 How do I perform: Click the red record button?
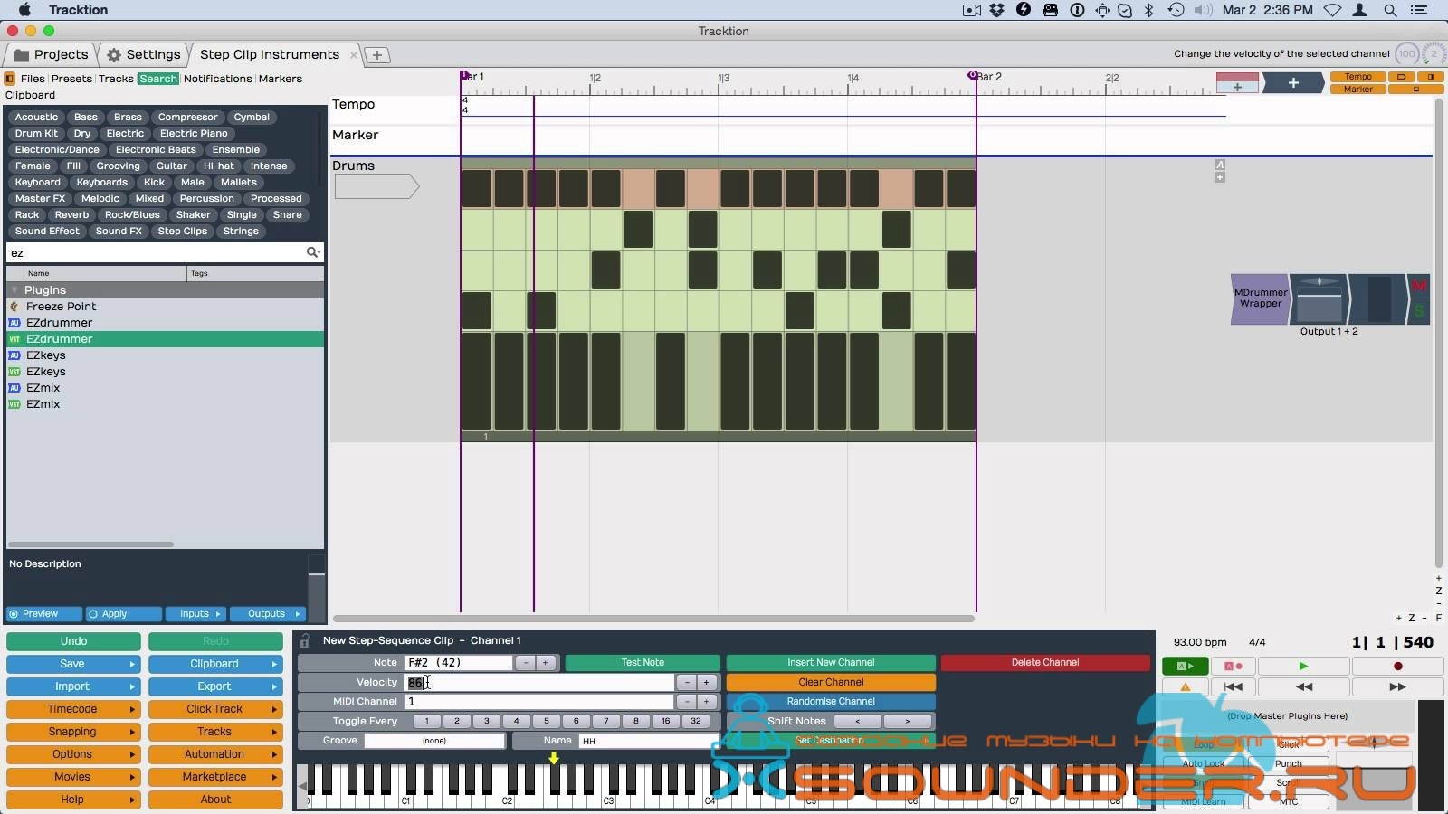coord(1397,666)
